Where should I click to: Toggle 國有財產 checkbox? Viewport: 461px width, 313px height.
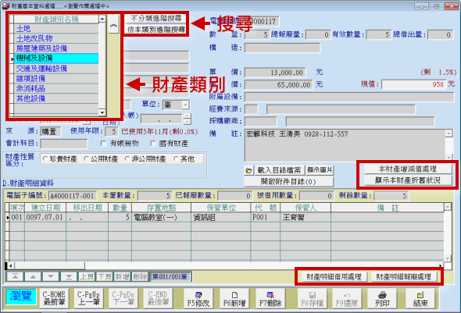153,144
